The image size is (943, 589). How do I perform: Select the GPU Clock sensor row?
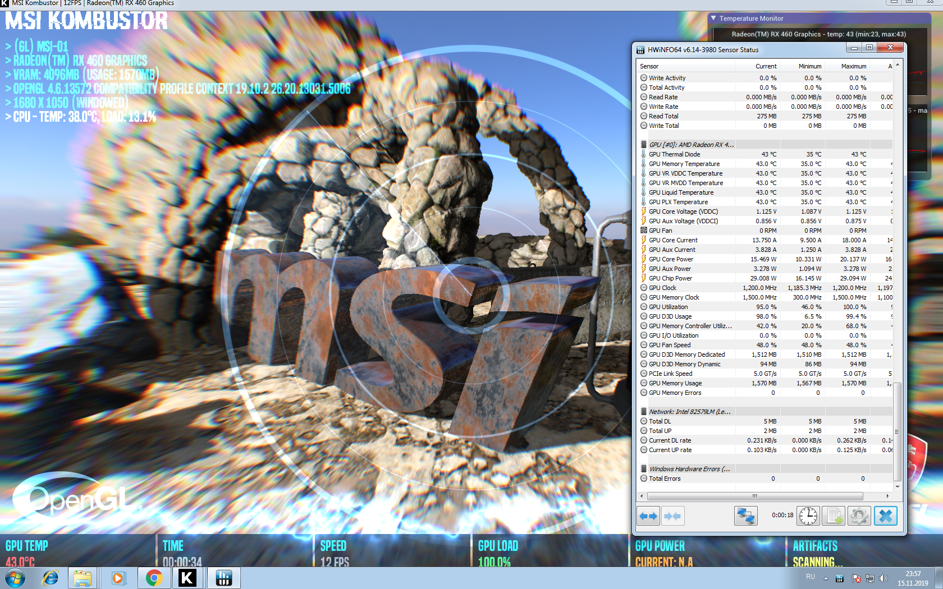(766, 288)
